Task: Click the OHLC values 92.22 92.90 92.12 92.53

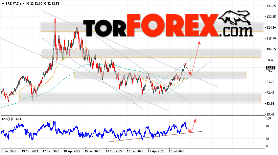Action: [x=43, y=4]
